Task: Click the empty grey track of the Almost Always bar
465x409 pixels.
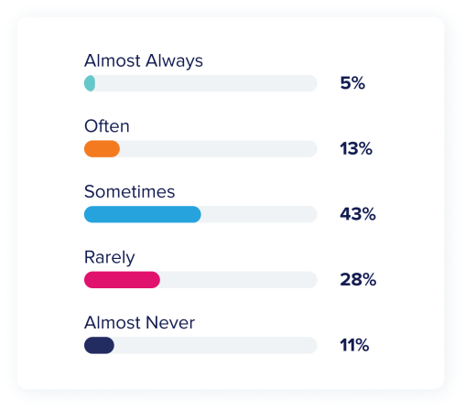Action: click(x=206, y=83)
